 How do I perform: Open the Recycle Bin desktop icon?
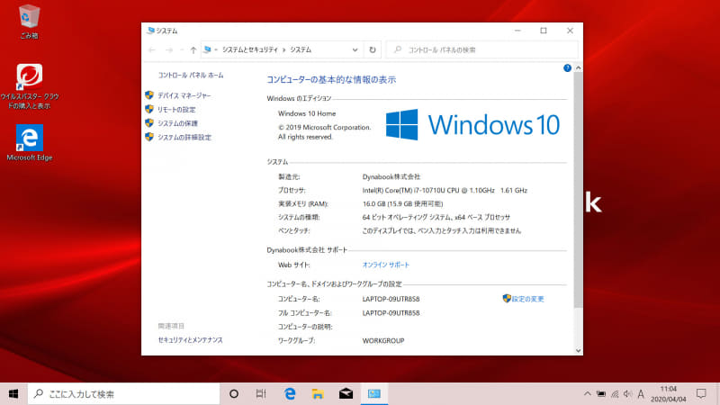click(29, 21)
